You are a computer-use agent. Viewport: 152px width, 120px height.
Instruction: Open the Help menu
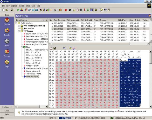pos(38,6)
